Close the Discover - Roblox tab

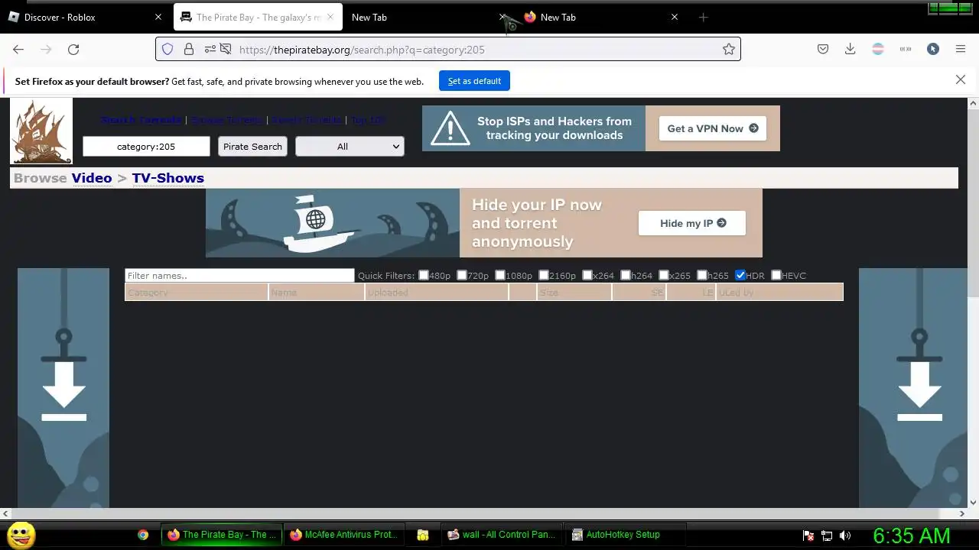158,17
